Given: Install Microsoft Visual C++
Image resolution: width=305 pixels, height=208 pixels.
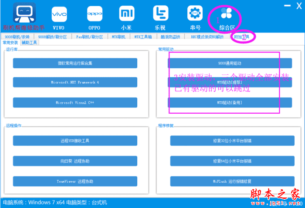Looking at the screenshot, I should [x=75, y=102].
